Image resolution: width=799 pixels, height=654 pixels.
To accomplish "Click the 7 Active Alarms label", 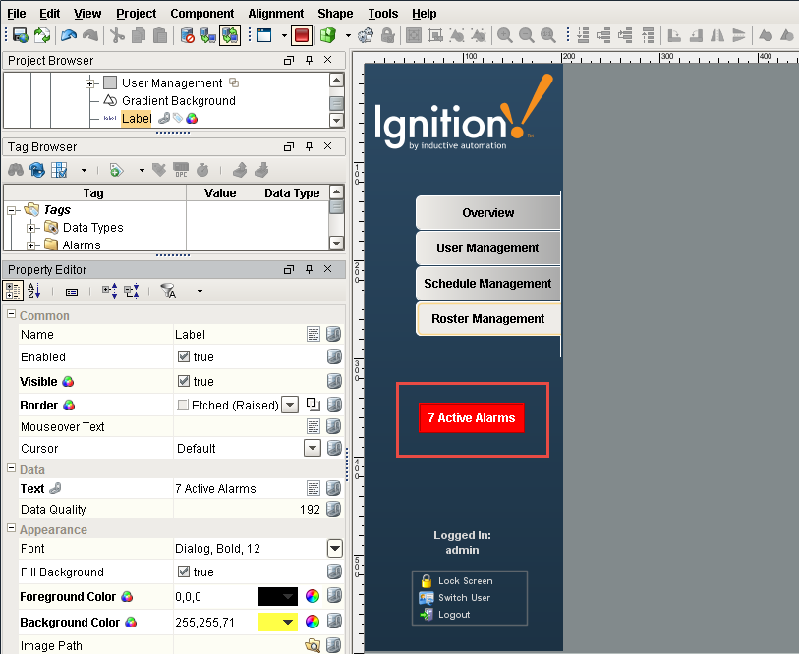I will point(471,418).
